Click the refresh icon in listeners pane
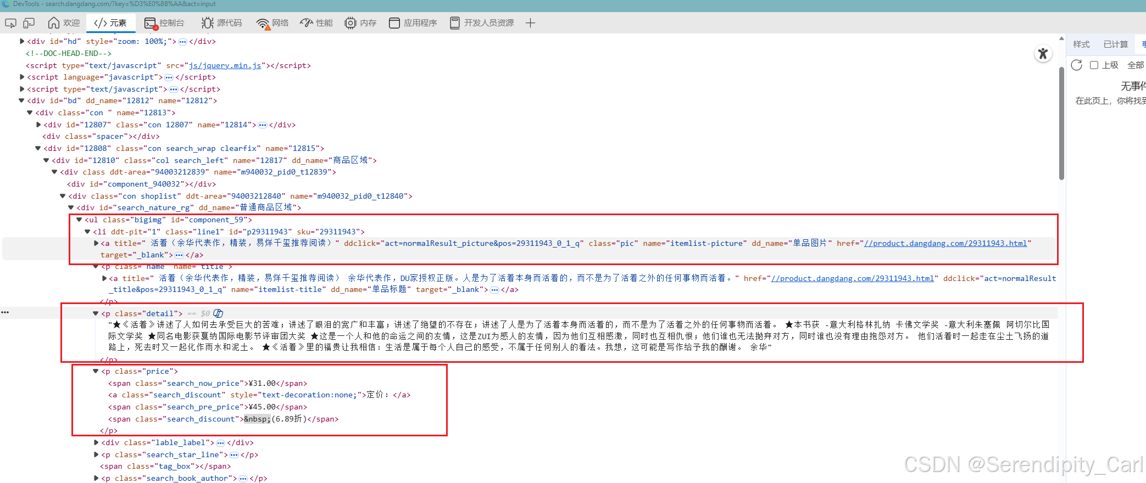The image size is (1146, 483). pyautogui.click(x=1076, y=65)
